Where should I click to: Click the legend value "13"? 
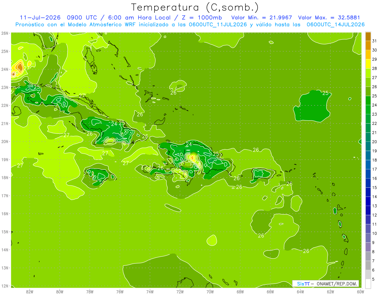click(375, 206)
